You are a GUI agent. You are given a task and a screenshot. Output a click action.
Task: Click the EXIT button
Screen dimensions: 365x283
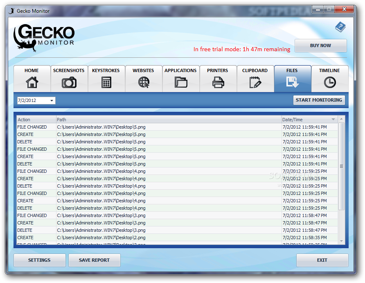point(322,260)
